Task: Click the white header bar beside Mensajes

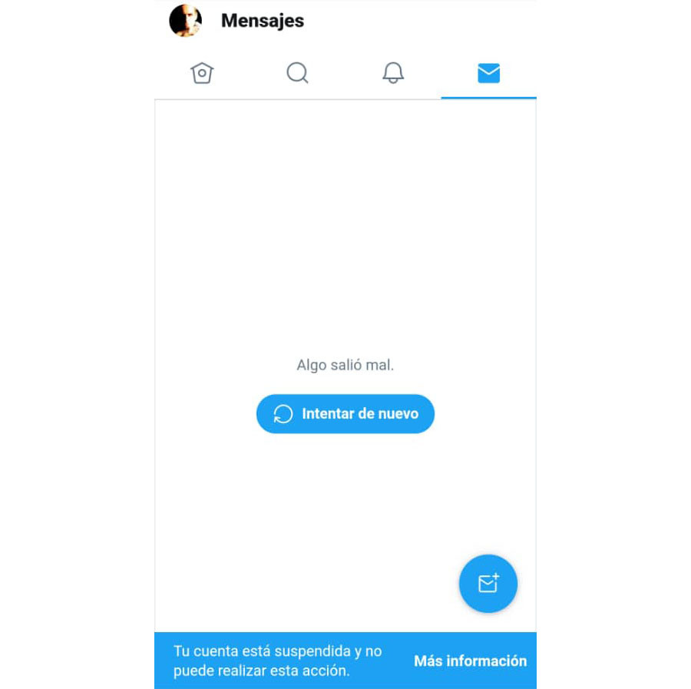Action: coord(418,21)
